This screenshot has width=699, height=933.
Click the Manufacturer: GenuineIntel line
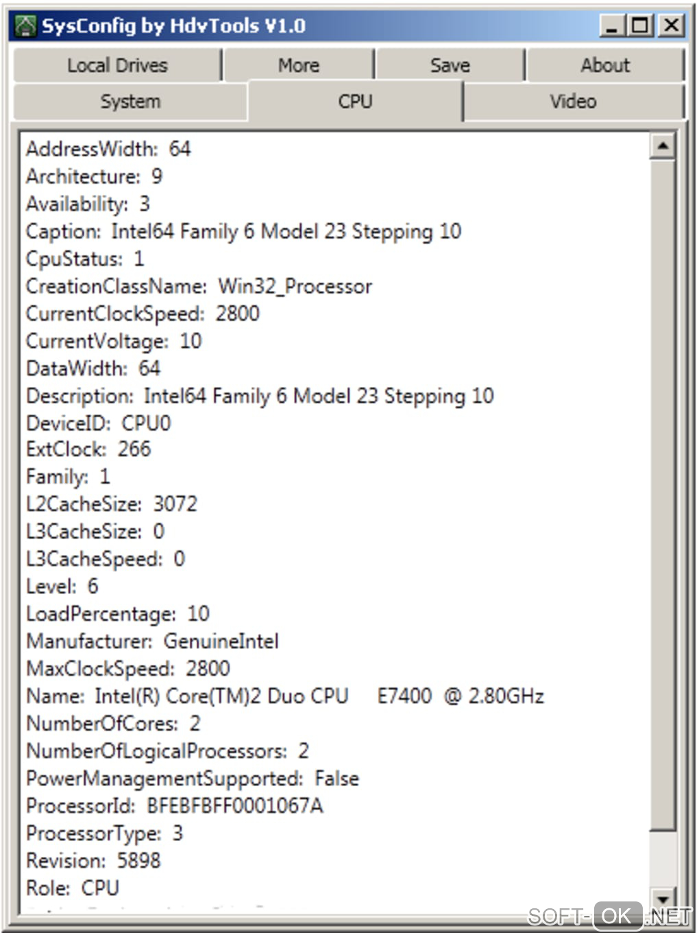(152, 641)
